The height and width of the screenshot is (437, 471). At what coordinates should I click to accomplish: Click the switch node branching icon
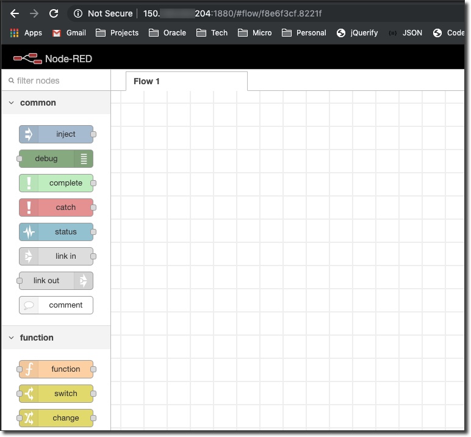[x=29, y=394]
